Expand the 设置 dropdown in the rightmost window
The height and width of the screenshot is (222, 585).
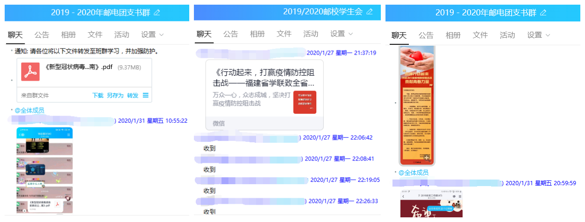tap(538, 35)
